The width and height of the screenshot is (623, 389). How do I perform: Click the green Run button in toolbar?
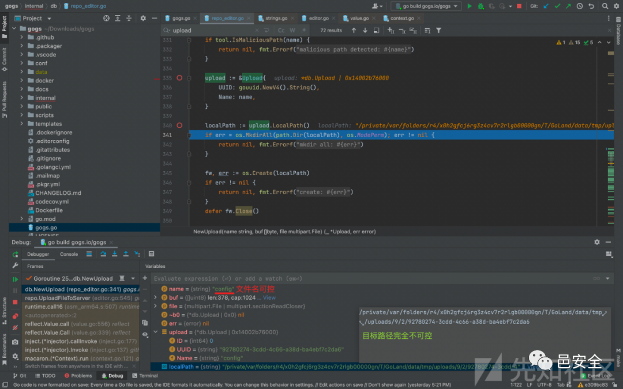(469, 6)
